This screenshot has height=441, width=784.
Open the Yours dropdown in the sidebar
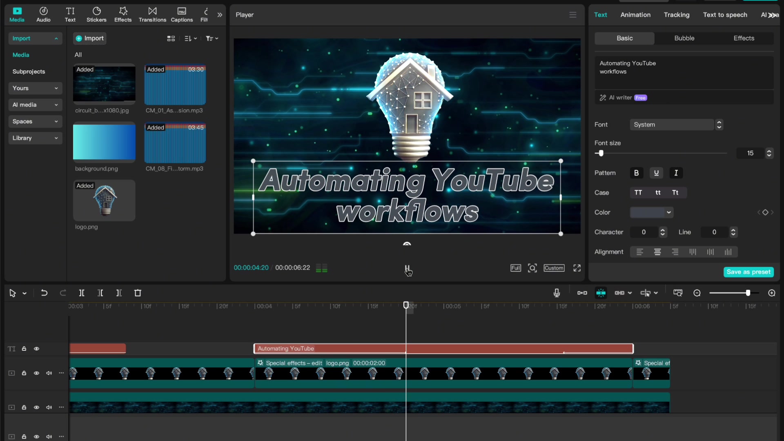35,88
